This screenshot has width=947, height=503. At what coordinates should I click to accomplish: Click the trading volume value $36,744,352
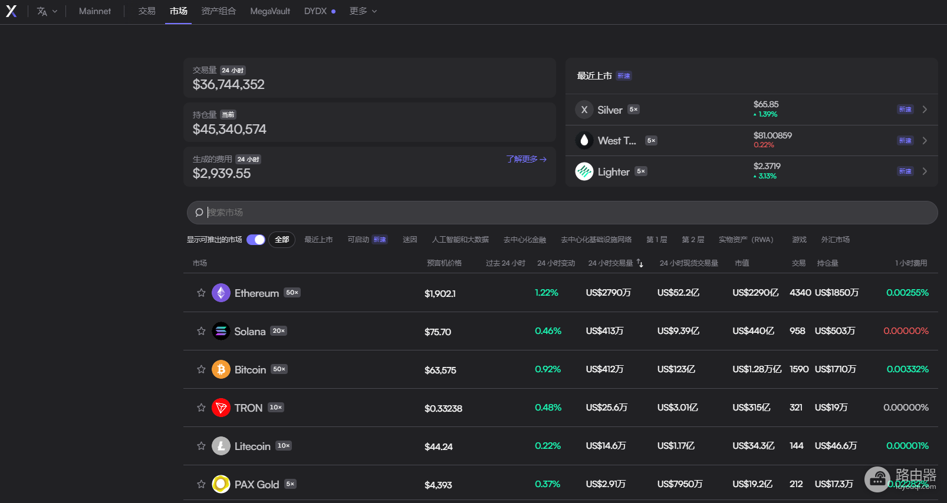[229, 84]
